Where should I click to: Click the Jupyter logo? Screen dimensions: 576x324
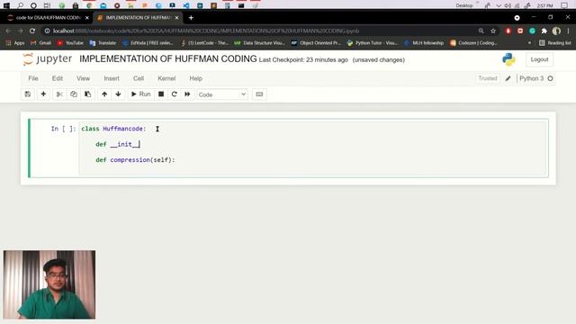pyautogui.click(x=47, y=59)
